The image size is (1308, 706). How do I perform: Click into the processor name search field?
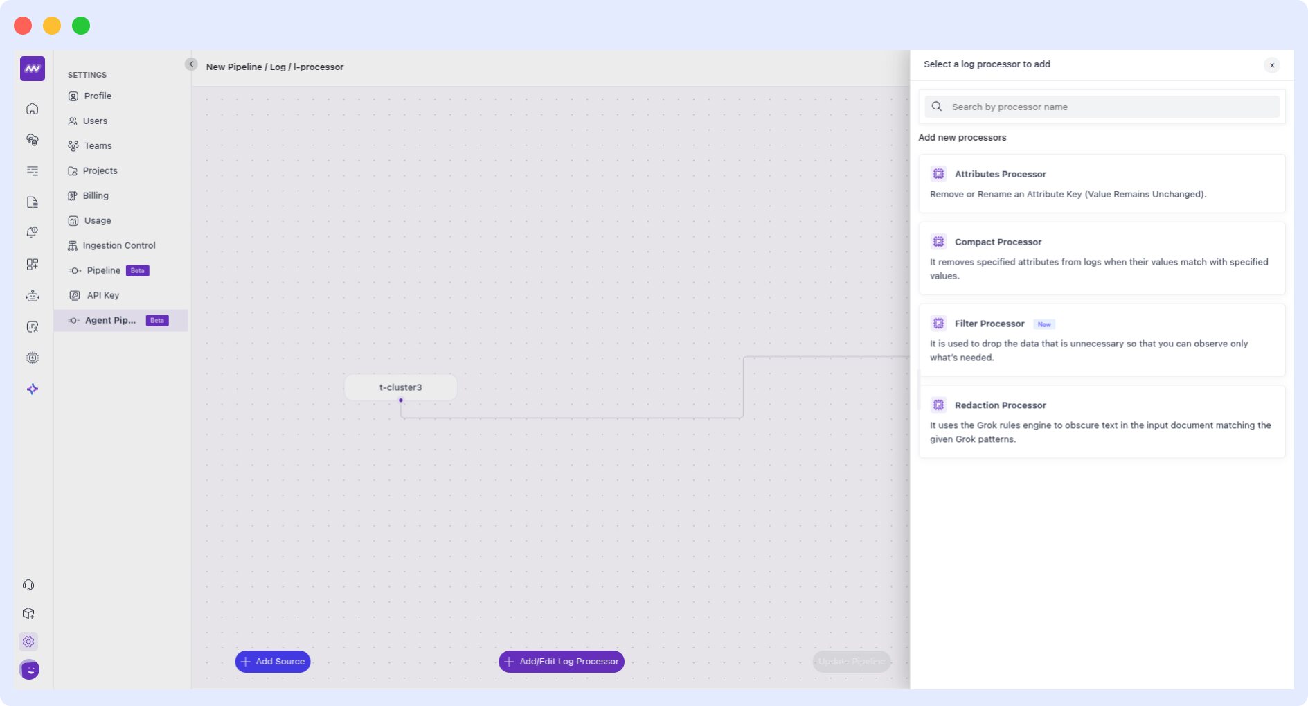tap(1102, 107)
